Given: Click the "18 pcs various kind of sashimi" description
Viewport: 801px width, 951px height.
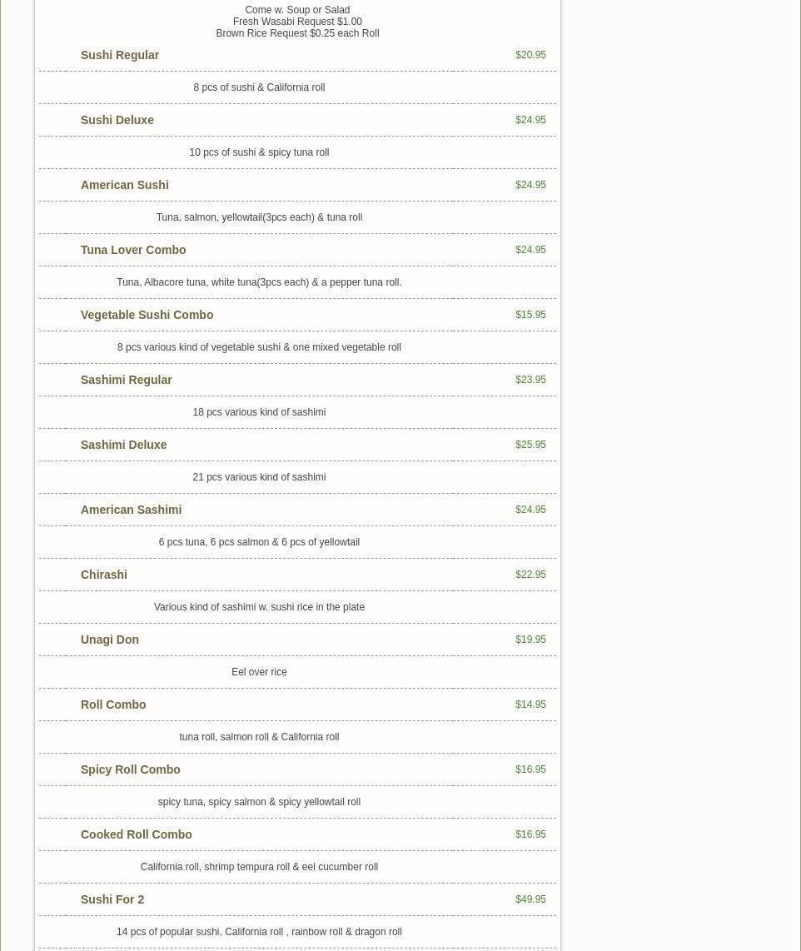Looking at the screenshot, I should [x=259, y=412].
